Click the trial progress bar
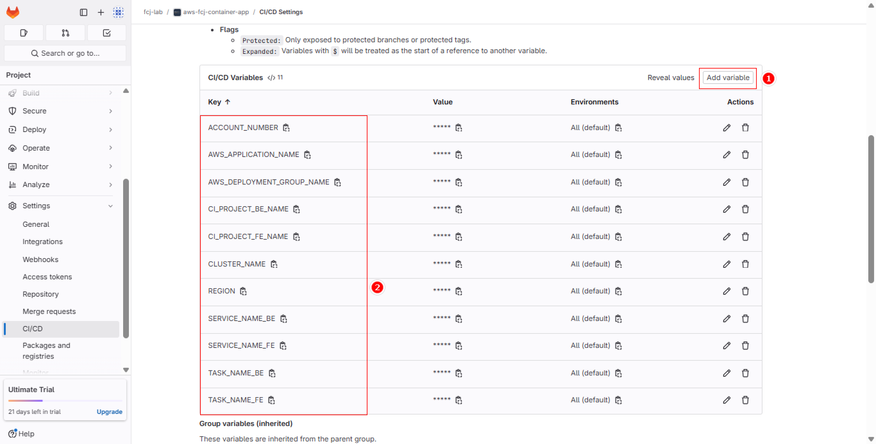Image resolution: width=876 pixels, height=444 pixels. (x=65, y=401)
